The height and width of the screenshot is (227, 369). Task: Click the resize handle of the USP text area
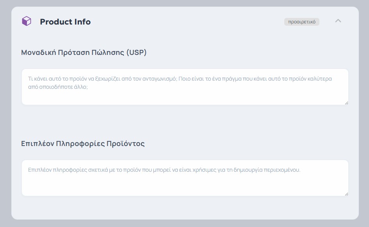click(346, 103)
